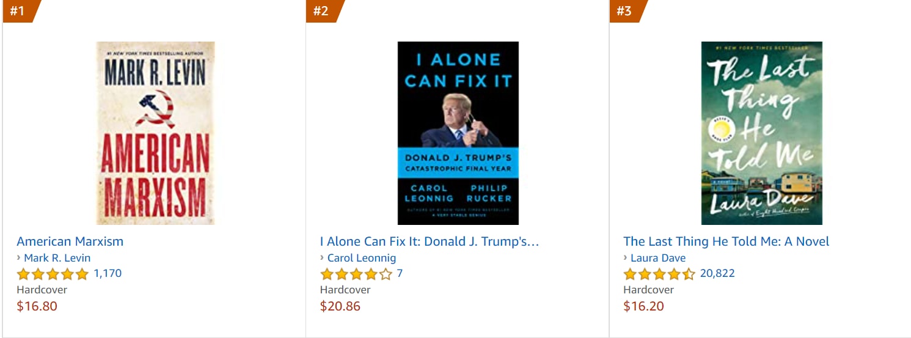Click the star rating under Carol Leonnig

click(356, 274)
